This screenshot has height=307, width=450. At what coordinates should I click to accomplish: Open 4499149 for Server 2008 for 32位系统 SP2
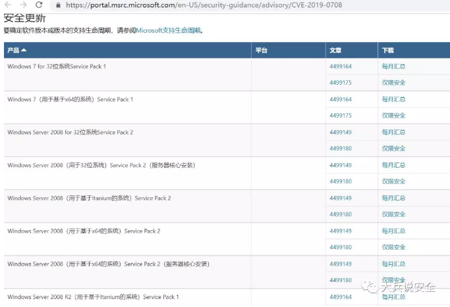pos(341,132)
